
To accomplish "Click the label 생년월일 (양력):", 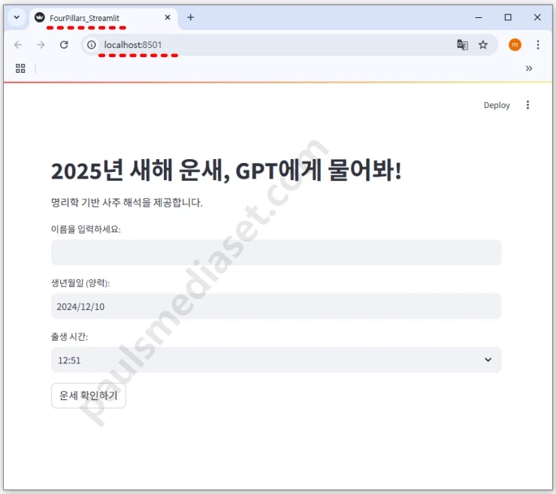I will coord(80,283).
